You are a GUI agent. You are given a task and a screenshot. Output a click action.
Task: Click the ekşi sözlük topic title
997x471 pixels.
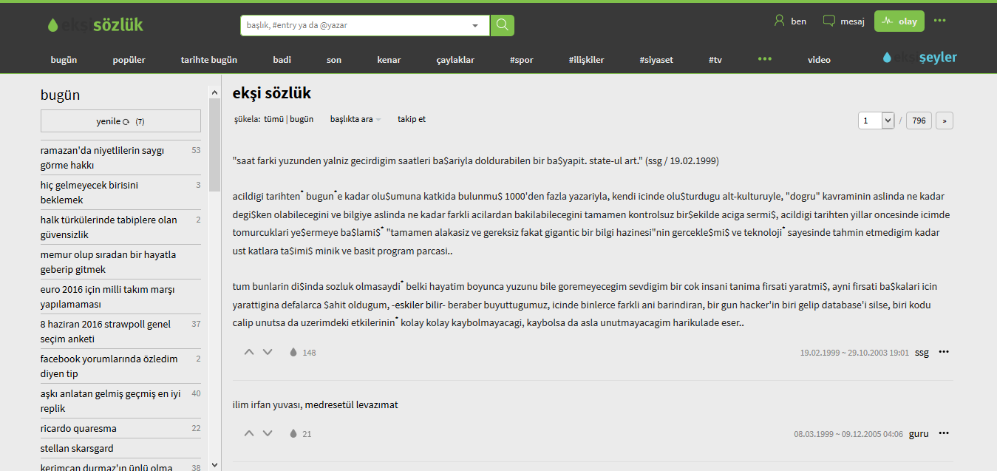click(272, 93)
